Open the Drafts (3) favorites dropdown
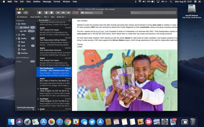Screen dimensions: 204x127 pos(61,17)
